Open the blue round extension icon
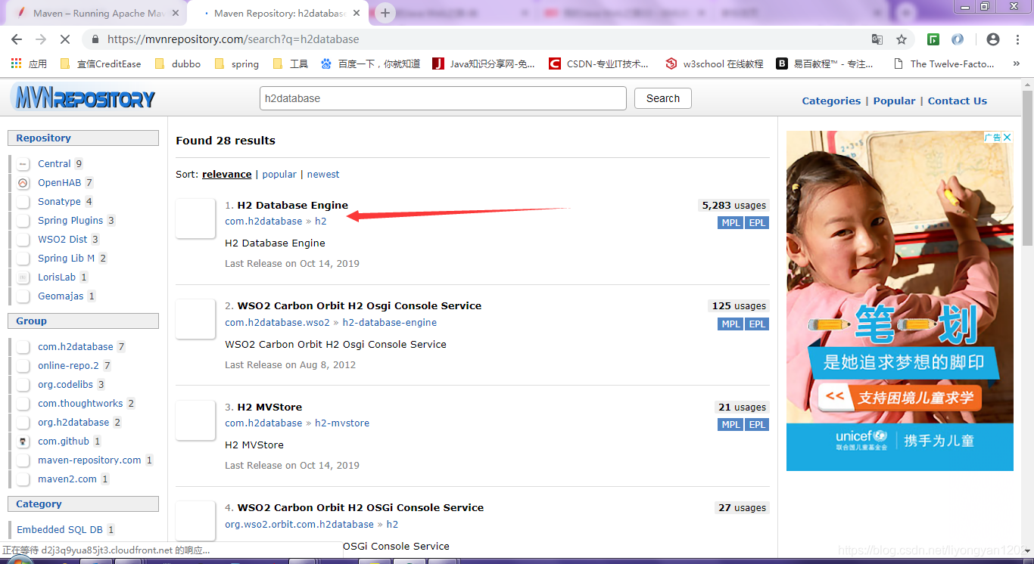The width and height of the screenshot is (1034, 564). click(958, 39)
